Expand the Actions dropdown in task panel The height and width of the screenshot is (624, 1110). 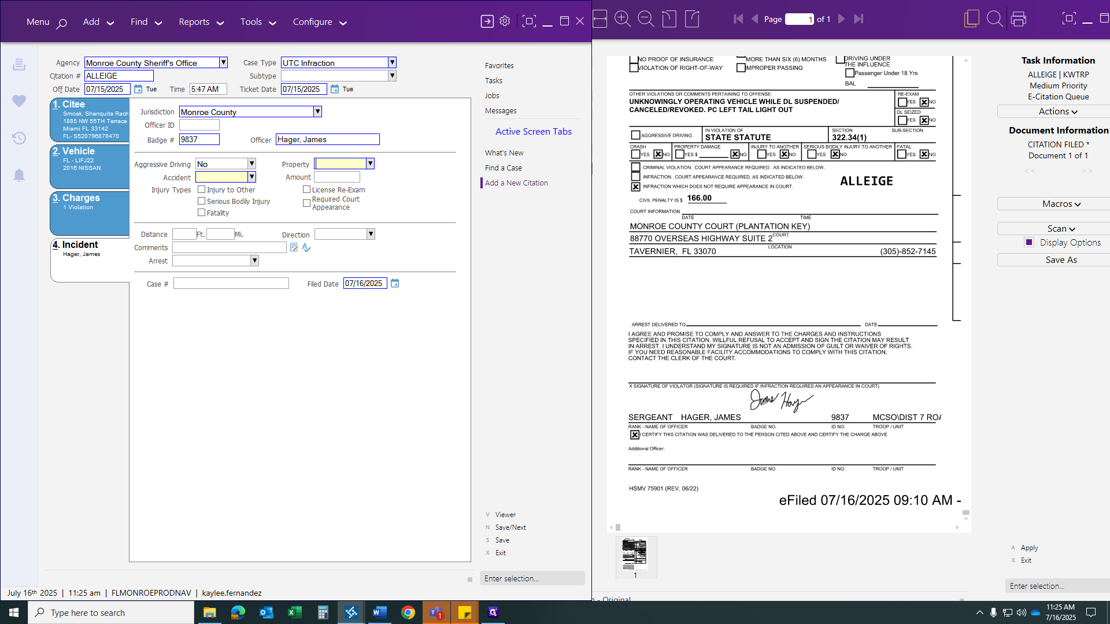pyautogui.click(x=1057, y=112)
